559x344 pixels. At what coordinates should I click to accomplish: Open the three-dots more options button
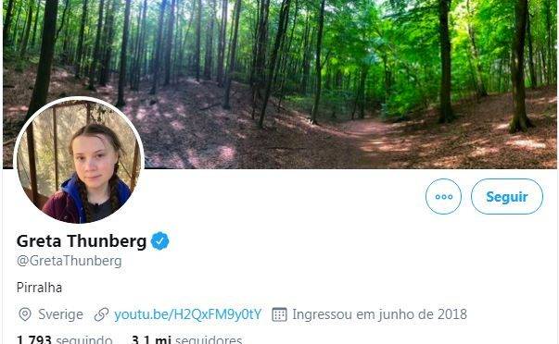pos(443,196)
